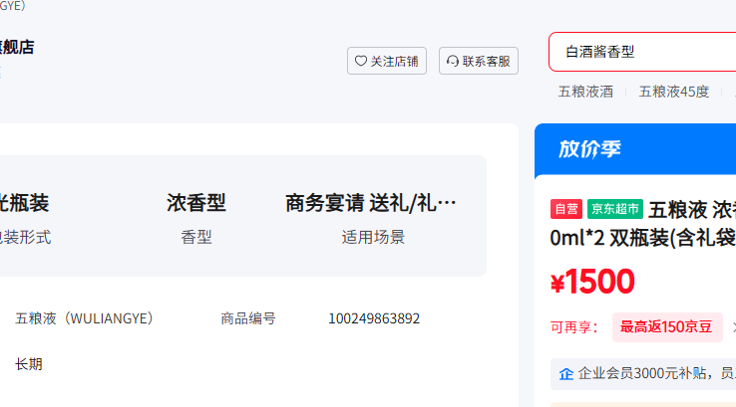Click the blue 企 enterprise member icon
The width and height of the screenshot is (736, 407).
[566, 374]
